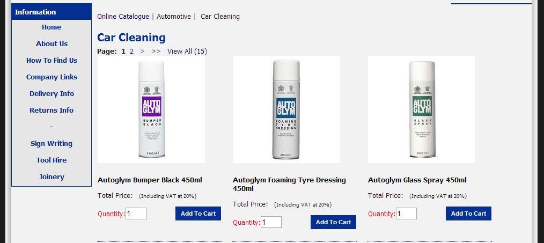Open How To Find Us page
Image resolution: width=544 pixels, height=243 pixels.
52,61
